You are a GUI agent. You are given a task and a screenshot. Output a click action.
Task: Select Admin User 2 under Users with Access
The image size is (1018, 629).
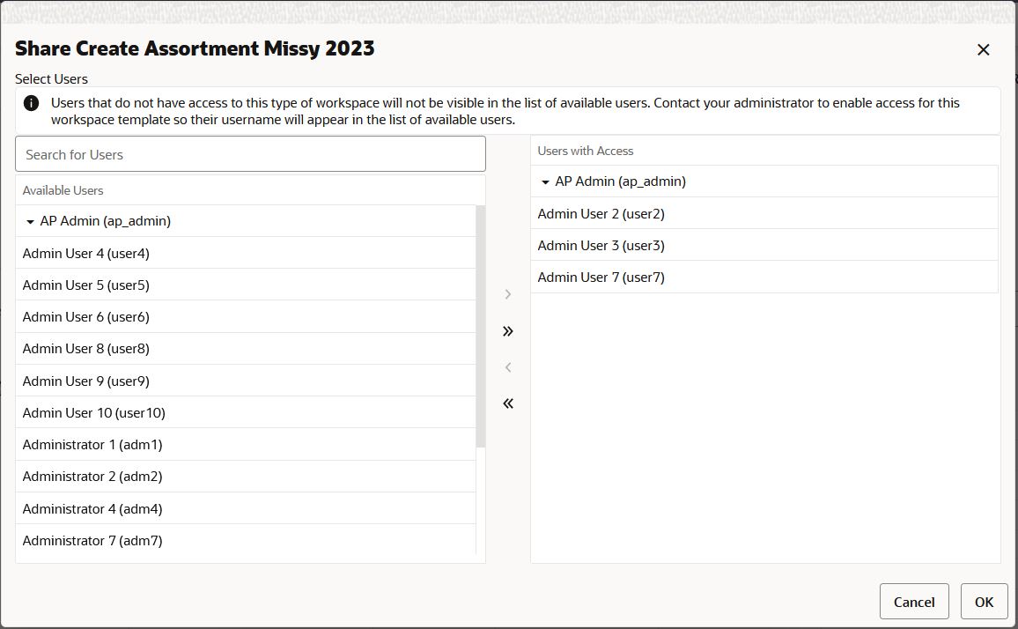601,213
